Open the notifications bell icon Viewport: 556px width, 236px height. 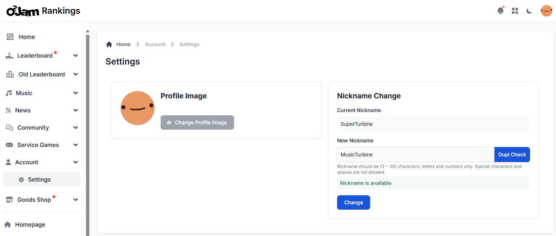pos(501,11)
